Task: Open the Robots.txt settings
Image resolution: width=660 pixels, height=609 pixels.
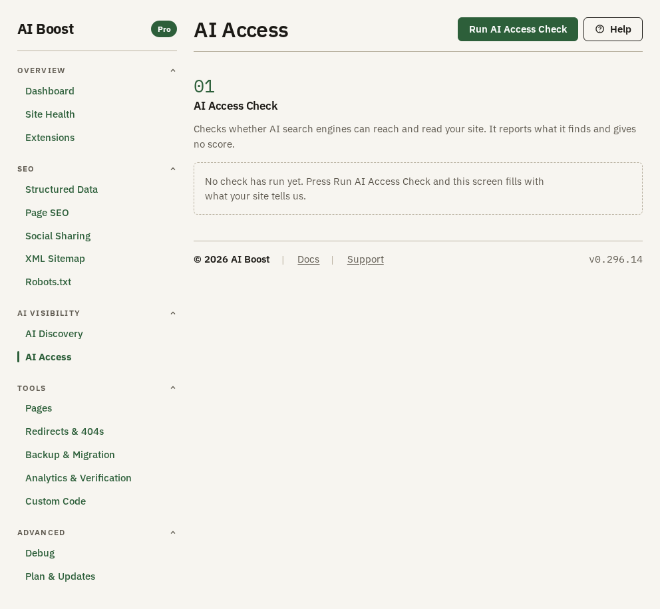Action: tap(49, 282)
